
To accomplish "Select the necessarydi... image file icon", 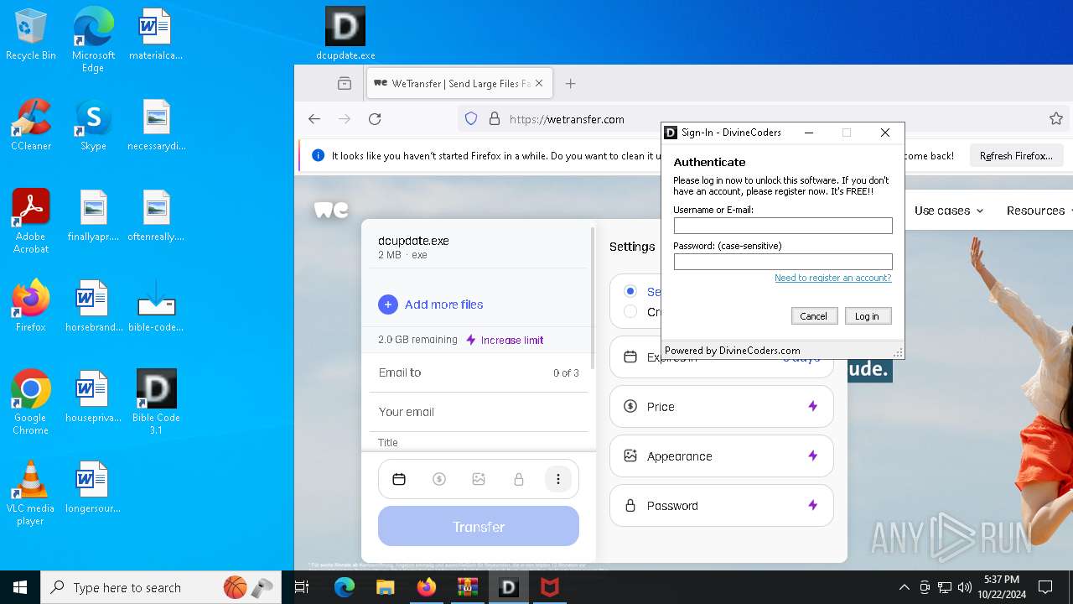I will [156, 125].
